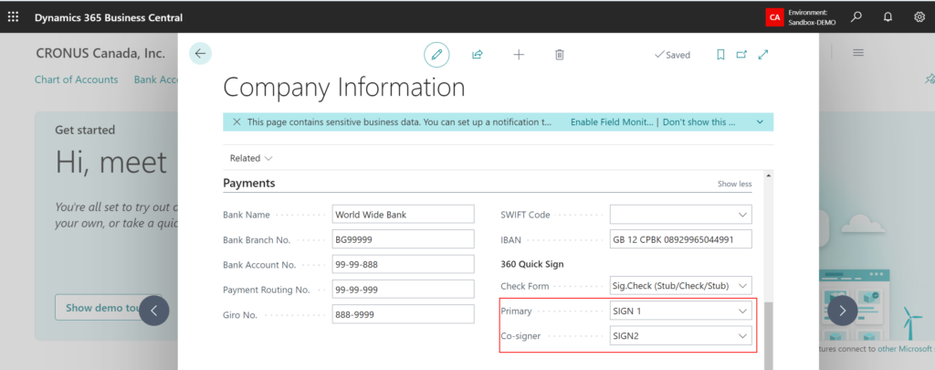935x370 pixels.
Task: Click the 360 Quick Sign heading
Action: coord(532,264)
